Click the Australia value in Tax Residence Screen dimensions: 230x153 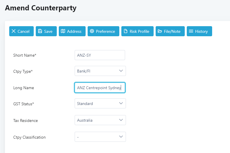point(85,120)
